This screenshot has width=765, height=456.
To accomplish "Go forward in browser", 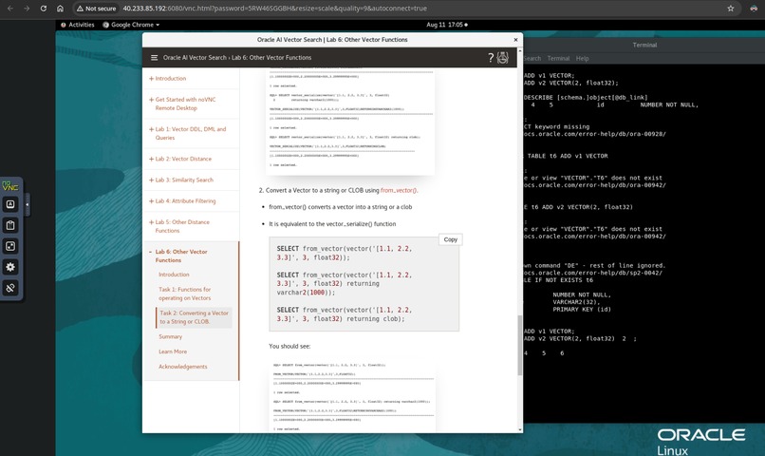I will click(27, 9).
